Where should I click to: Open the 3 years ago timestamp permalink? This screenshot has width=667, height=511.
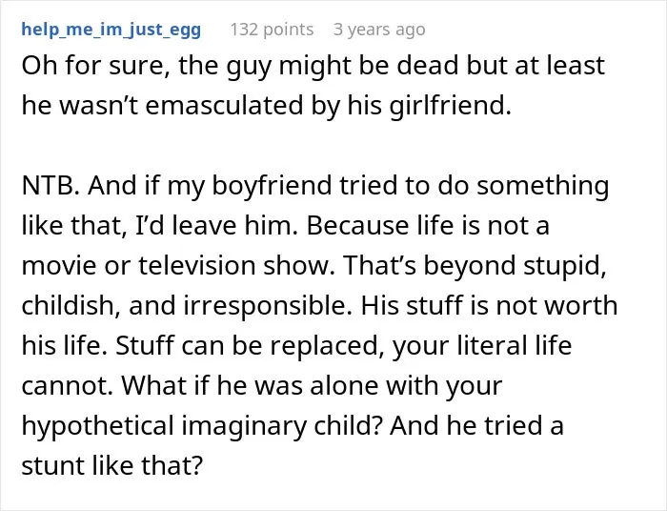(379, 30)
